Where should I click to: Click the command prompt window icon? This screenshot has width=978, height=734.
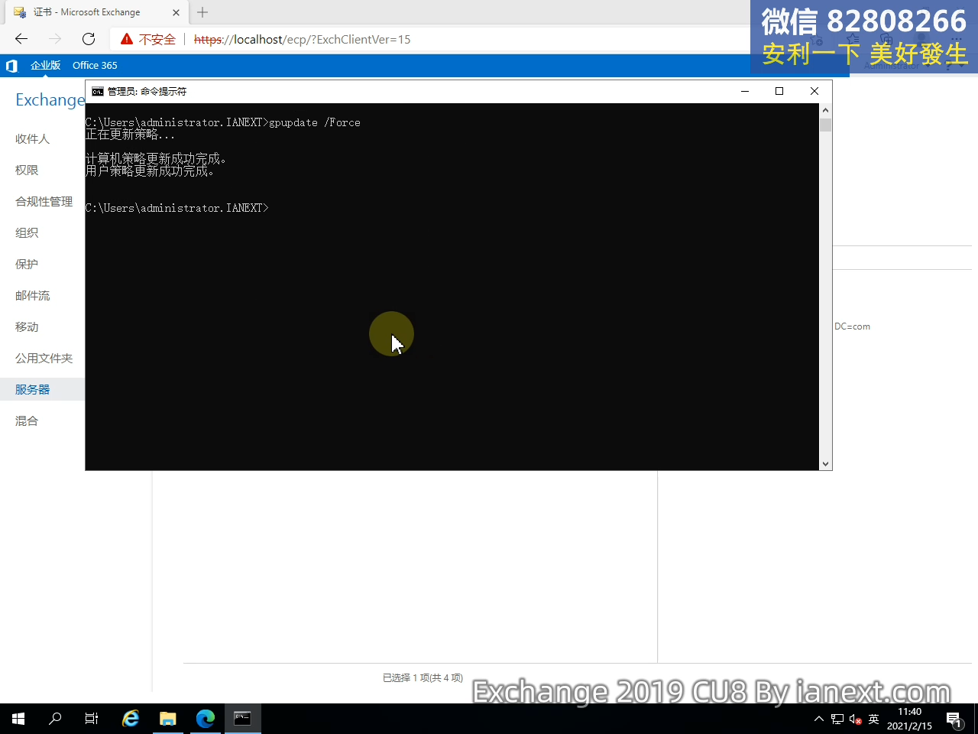pyautogui.click(x=98, y=91)
